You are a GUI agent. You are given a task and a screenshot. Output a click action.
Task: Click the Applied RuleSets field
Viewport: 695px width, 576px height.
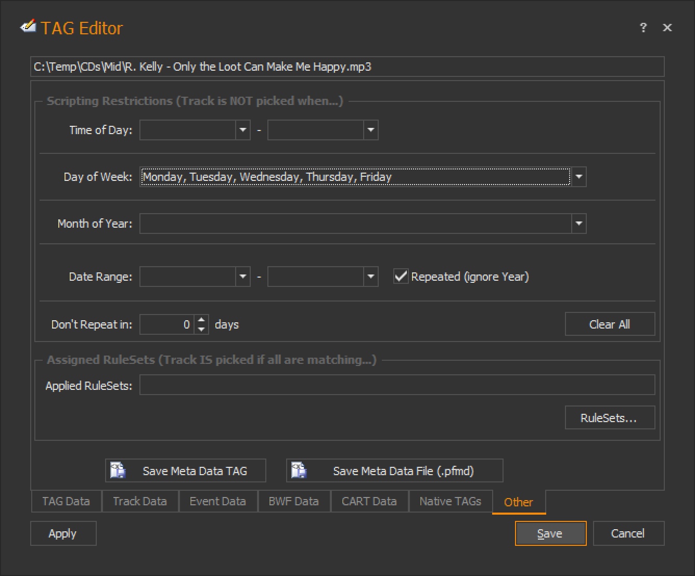(397, 385)
